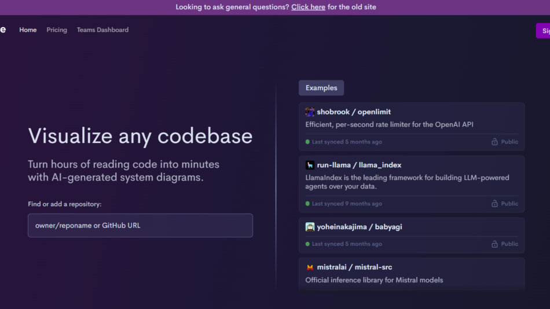Viewport: 550px width, 309px height.
Task: Click the site logo in top-left corner
Action: tap(3, 30)
